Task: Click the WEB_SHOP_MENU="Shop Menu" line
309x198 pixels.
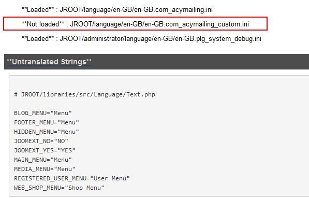Action: point(59,188)
